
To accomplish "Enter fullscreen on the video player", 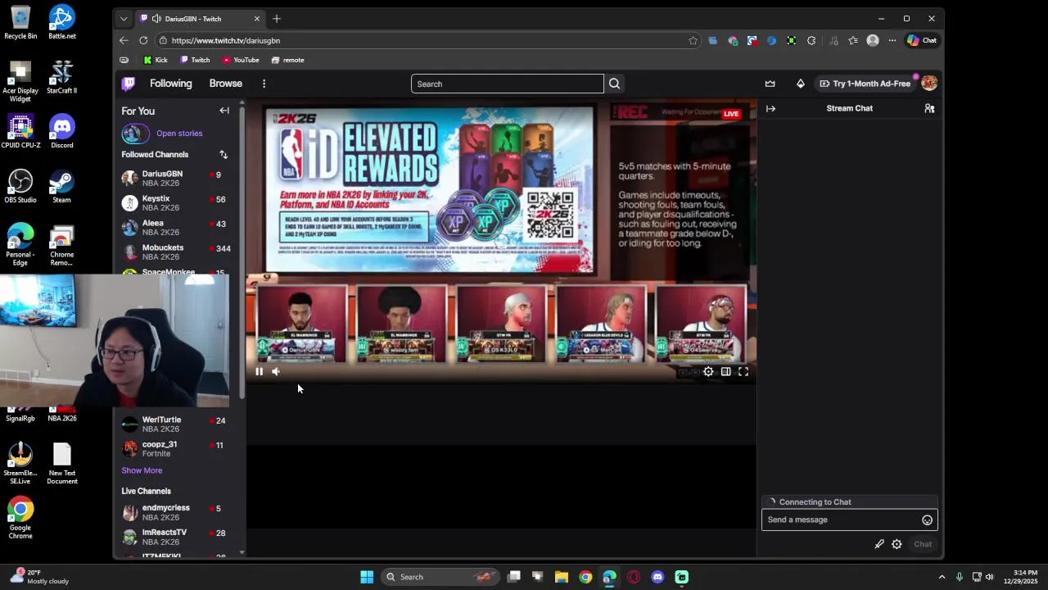I will (x=743, y=372).
